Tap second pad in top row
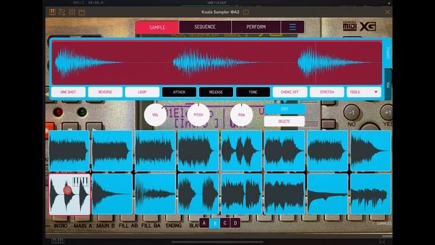The image size is (435, 245). [112, 151]
